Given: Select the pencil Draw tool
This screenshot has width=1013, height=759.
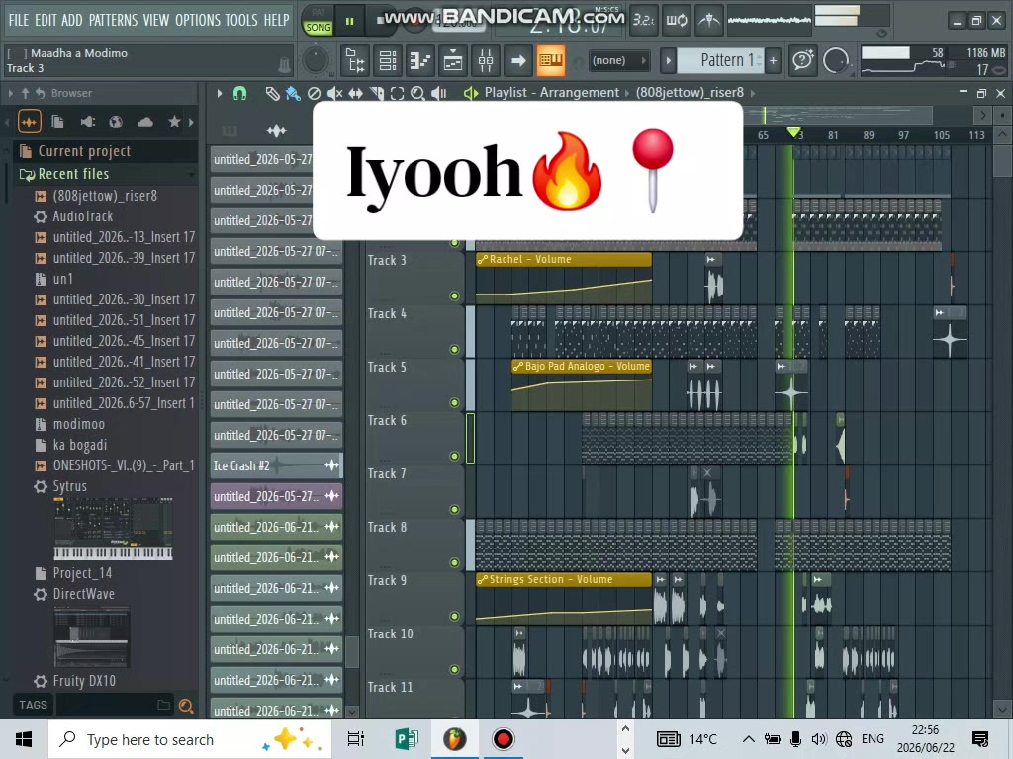Looking at the screenshot, I should click(272, 94).
